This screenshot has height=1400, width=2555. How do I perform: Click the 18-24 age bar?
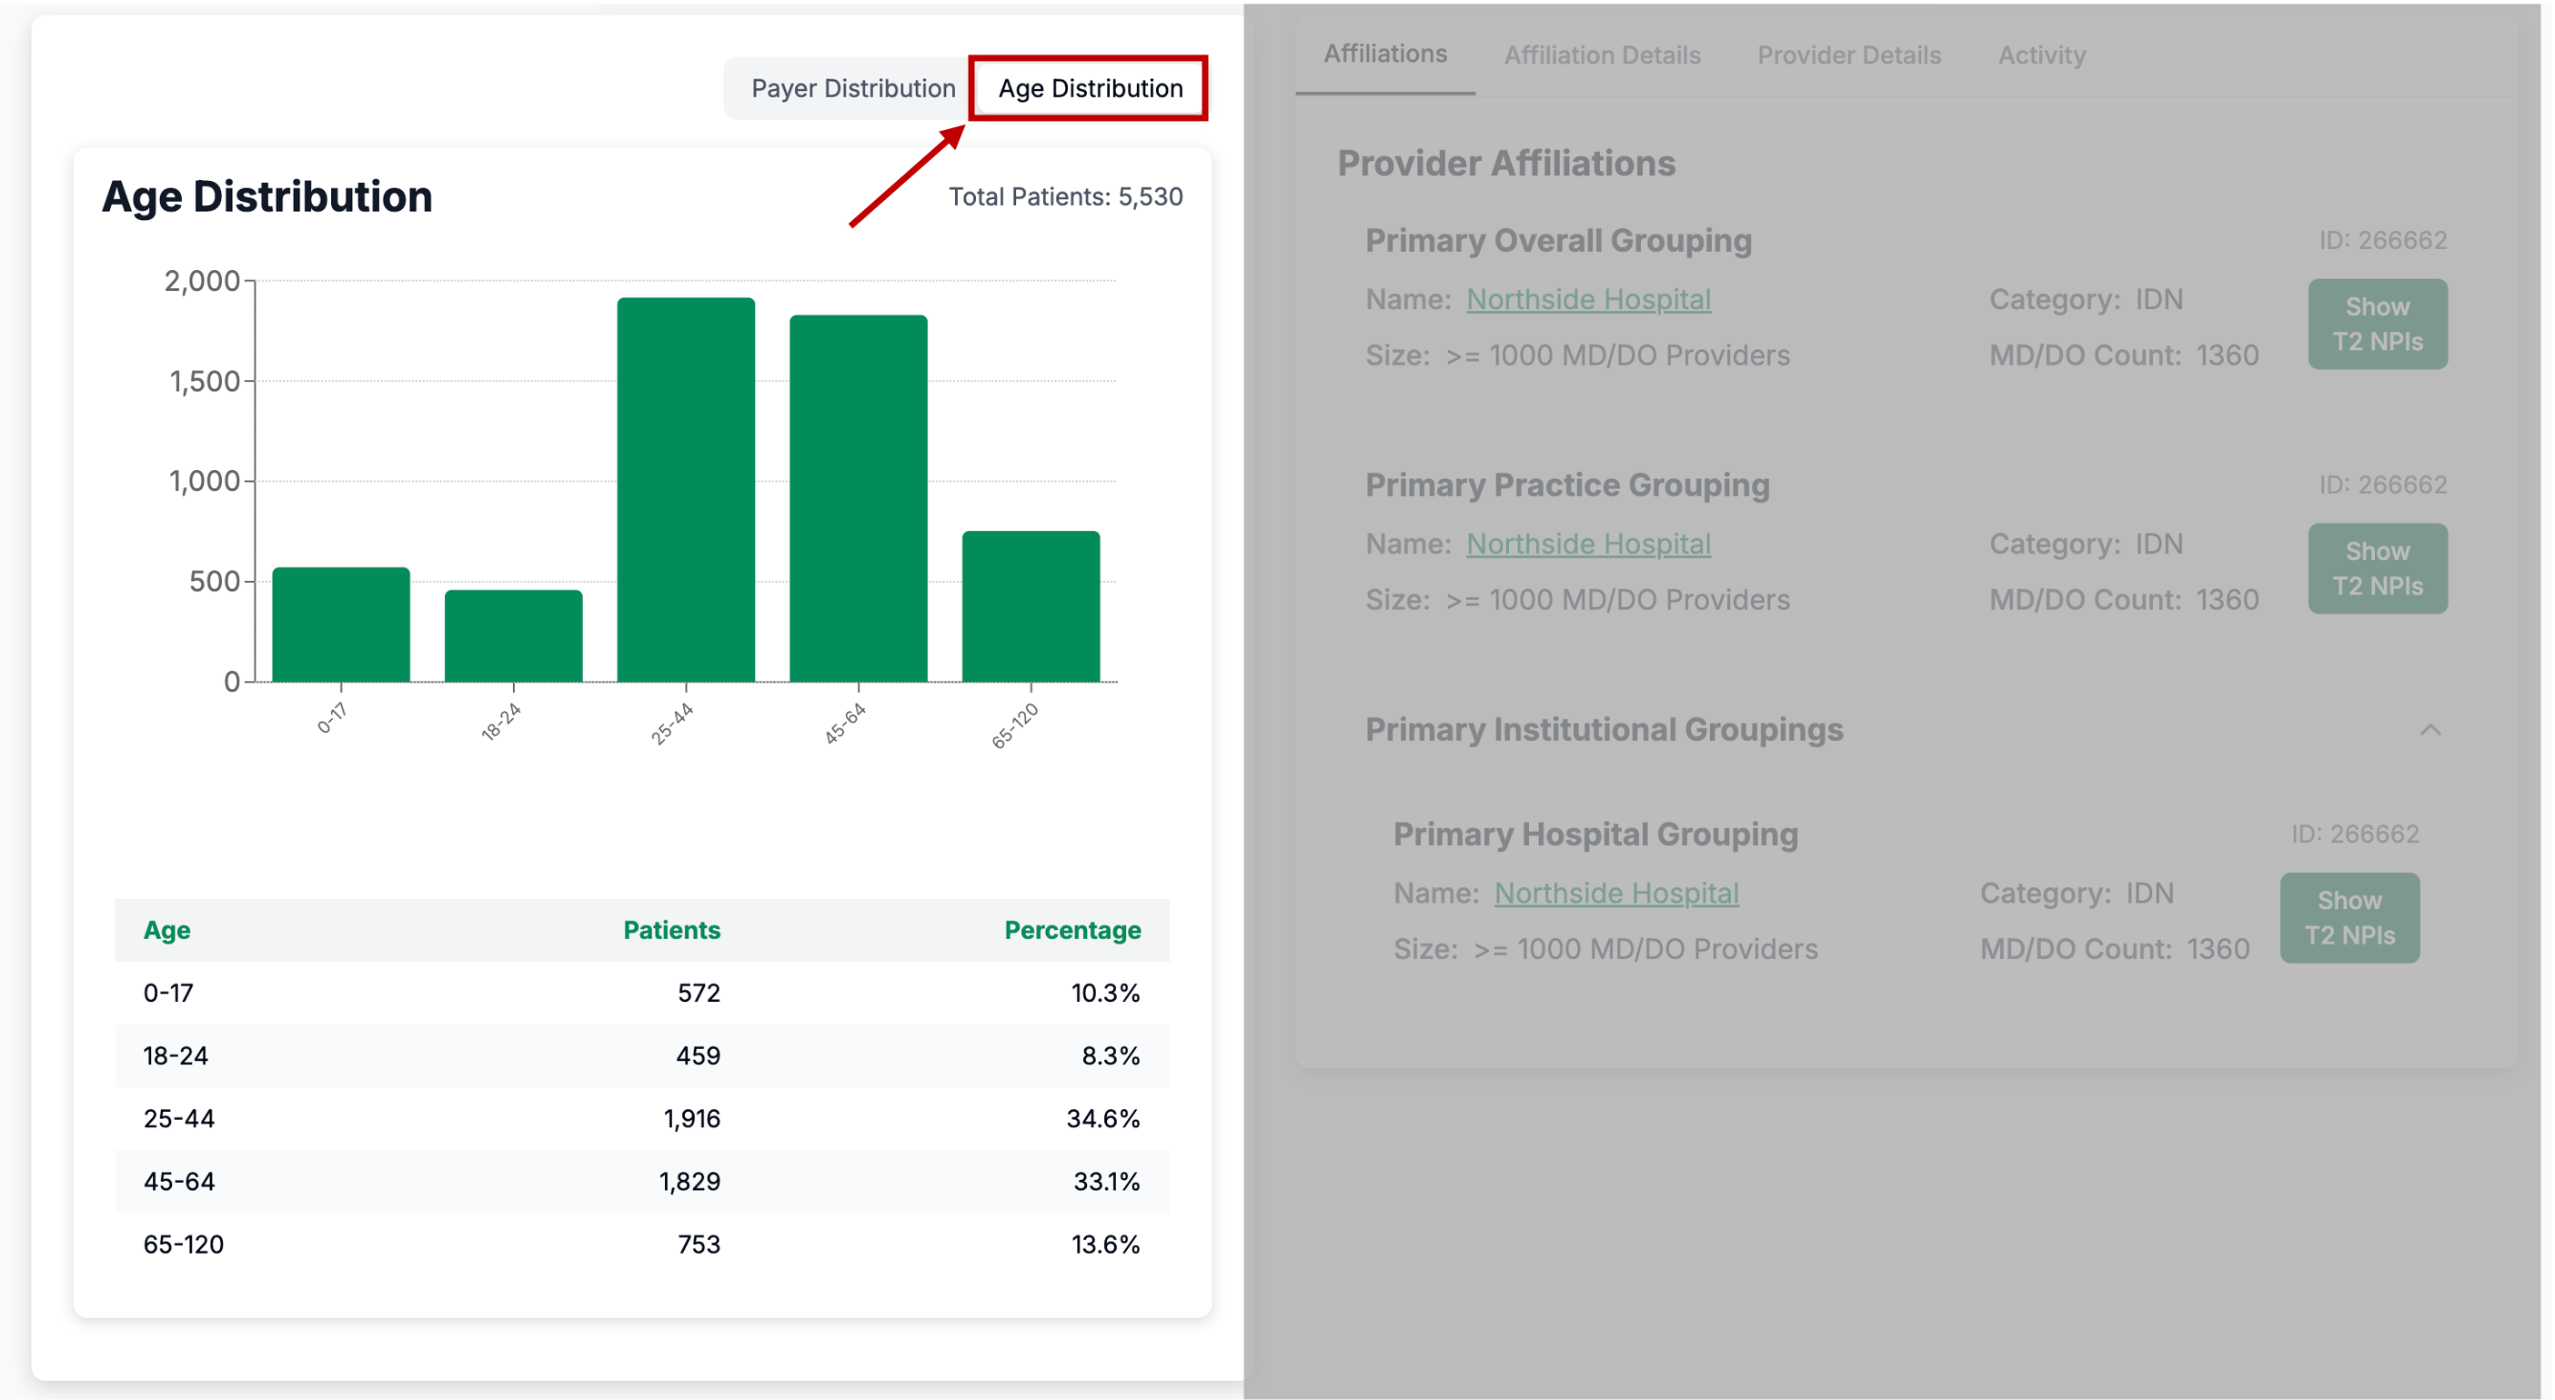(x=513, y=636)
